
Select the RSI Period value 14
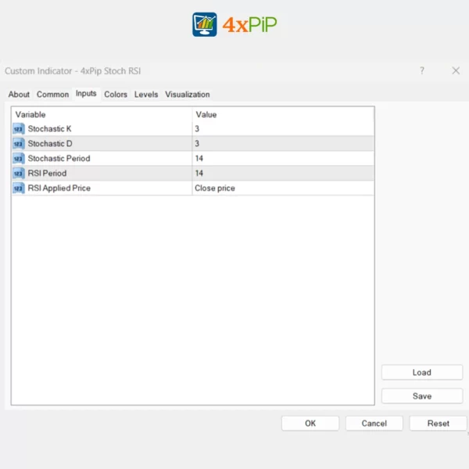282,174
